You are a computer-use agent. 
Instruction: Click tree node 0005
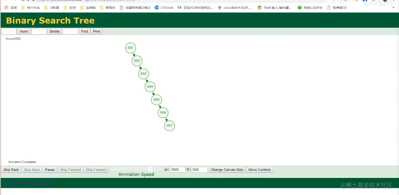pyautogui.click(x=157, y=100)
